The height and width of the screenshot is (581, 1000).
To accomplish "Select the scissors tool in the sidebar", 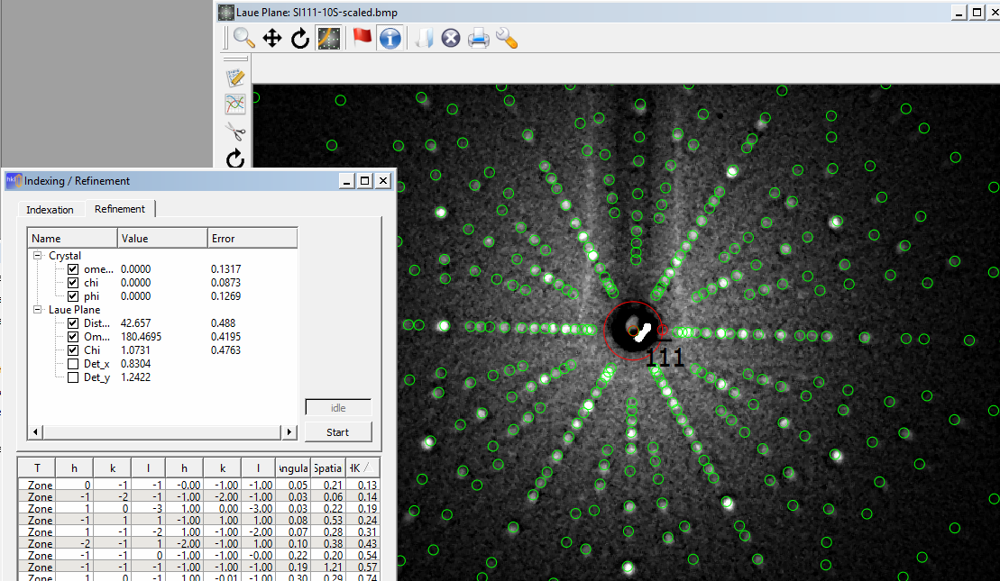I will tap(235, 132).
